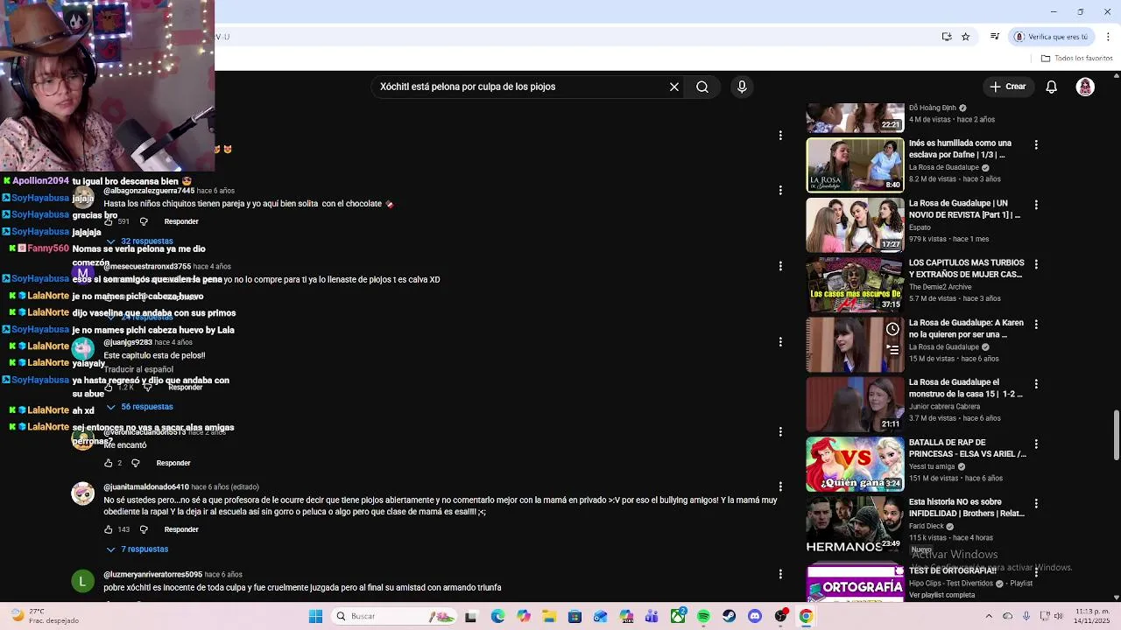Open Discord from the taskbar
The width and height of the screenshot is (1121, 630).
click(x=755, y=617)
